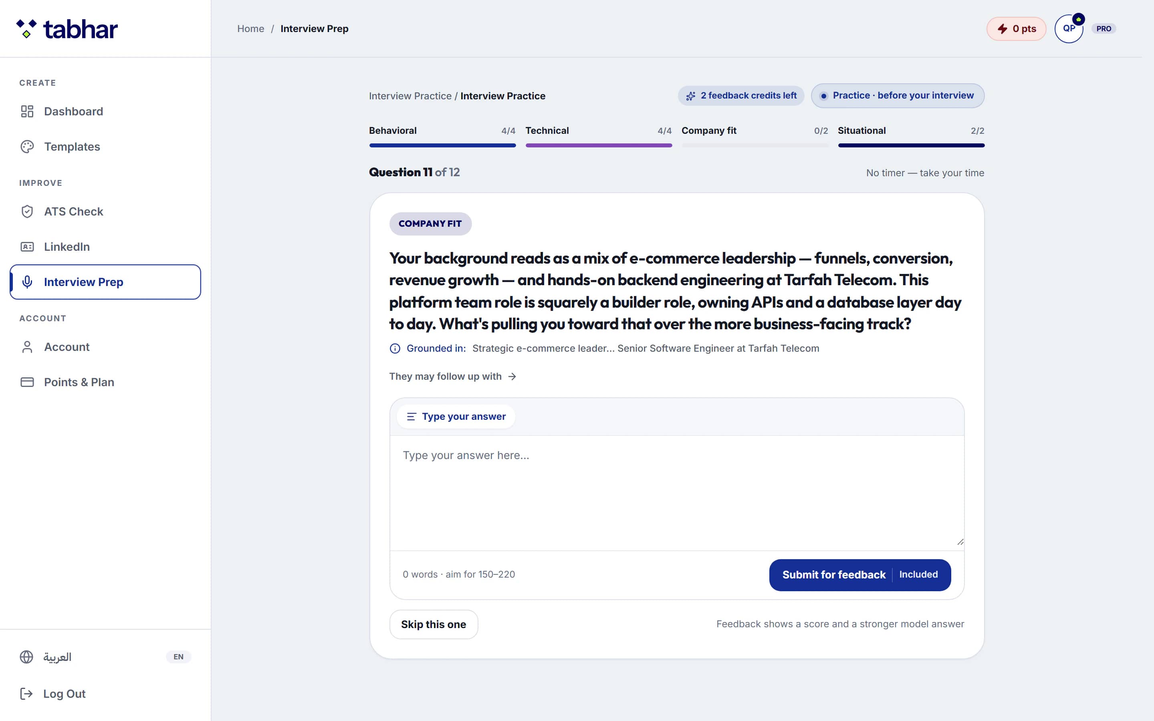Click the Dashboard grid icon
The width and height of the screenshot is (1154, 721).
point(27,111)
